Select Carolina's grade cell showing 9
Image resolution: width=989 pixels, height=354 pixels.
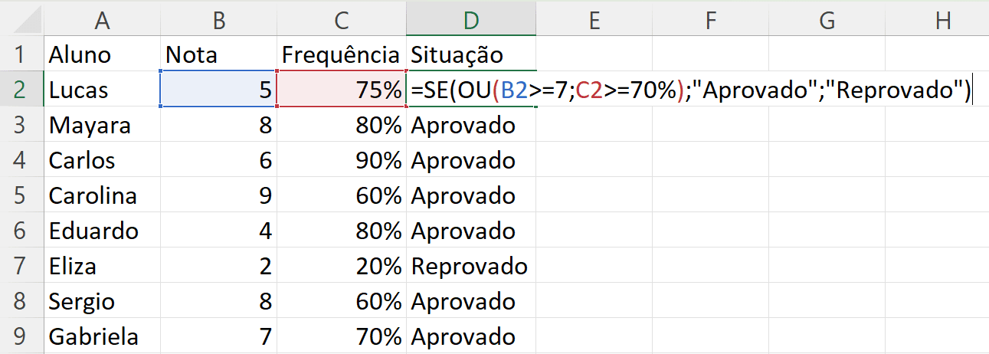tap(219, 195)
